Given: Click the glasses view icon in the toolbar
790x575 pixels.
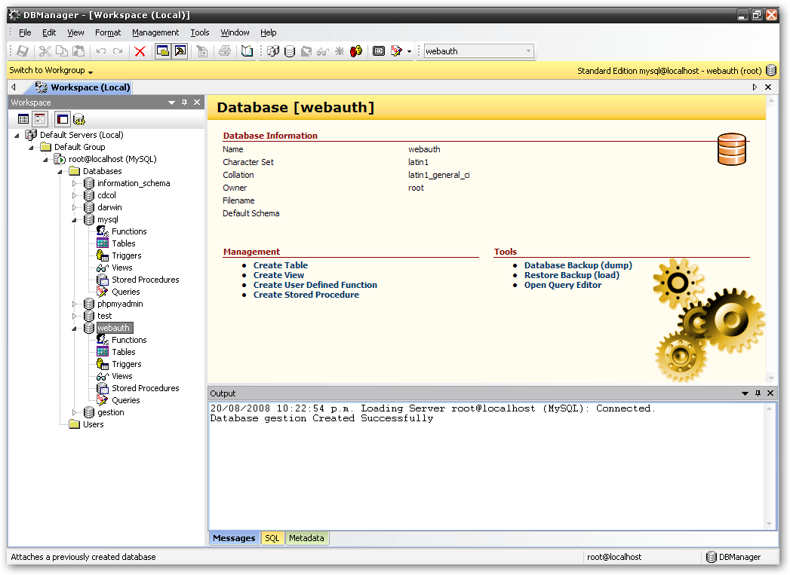Looking at the screenshot, I should pos(323,51).
